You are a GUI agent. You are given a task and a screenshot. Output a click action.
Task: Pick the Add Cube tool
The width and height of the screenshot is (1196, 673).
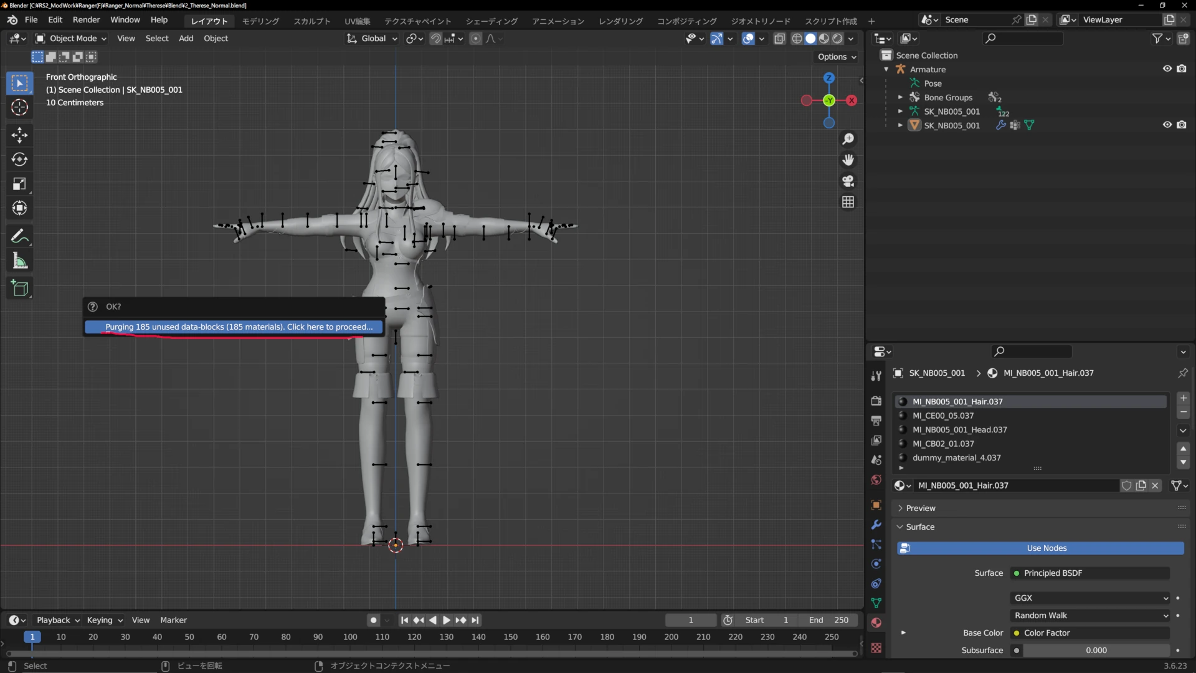[x=19, y=288]
